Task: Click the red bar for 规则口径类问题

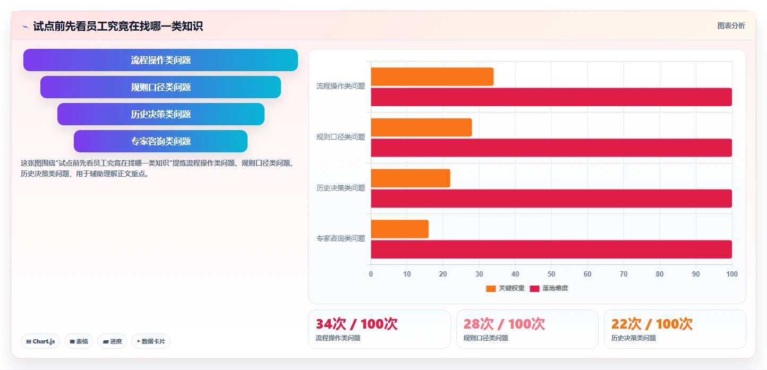Action: click(551, 148)
